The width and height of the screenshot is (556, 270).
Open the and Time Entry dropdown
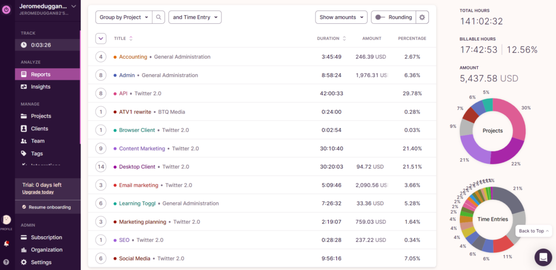pyautogui.click(x=195, y=17)
